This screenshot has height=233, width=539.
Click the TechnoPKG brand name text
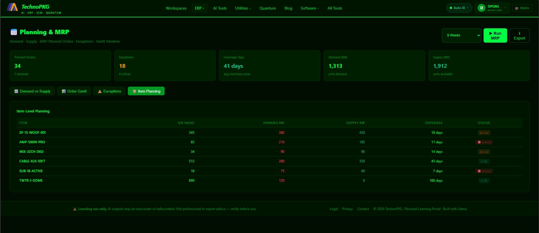click(x=35, y=6)
